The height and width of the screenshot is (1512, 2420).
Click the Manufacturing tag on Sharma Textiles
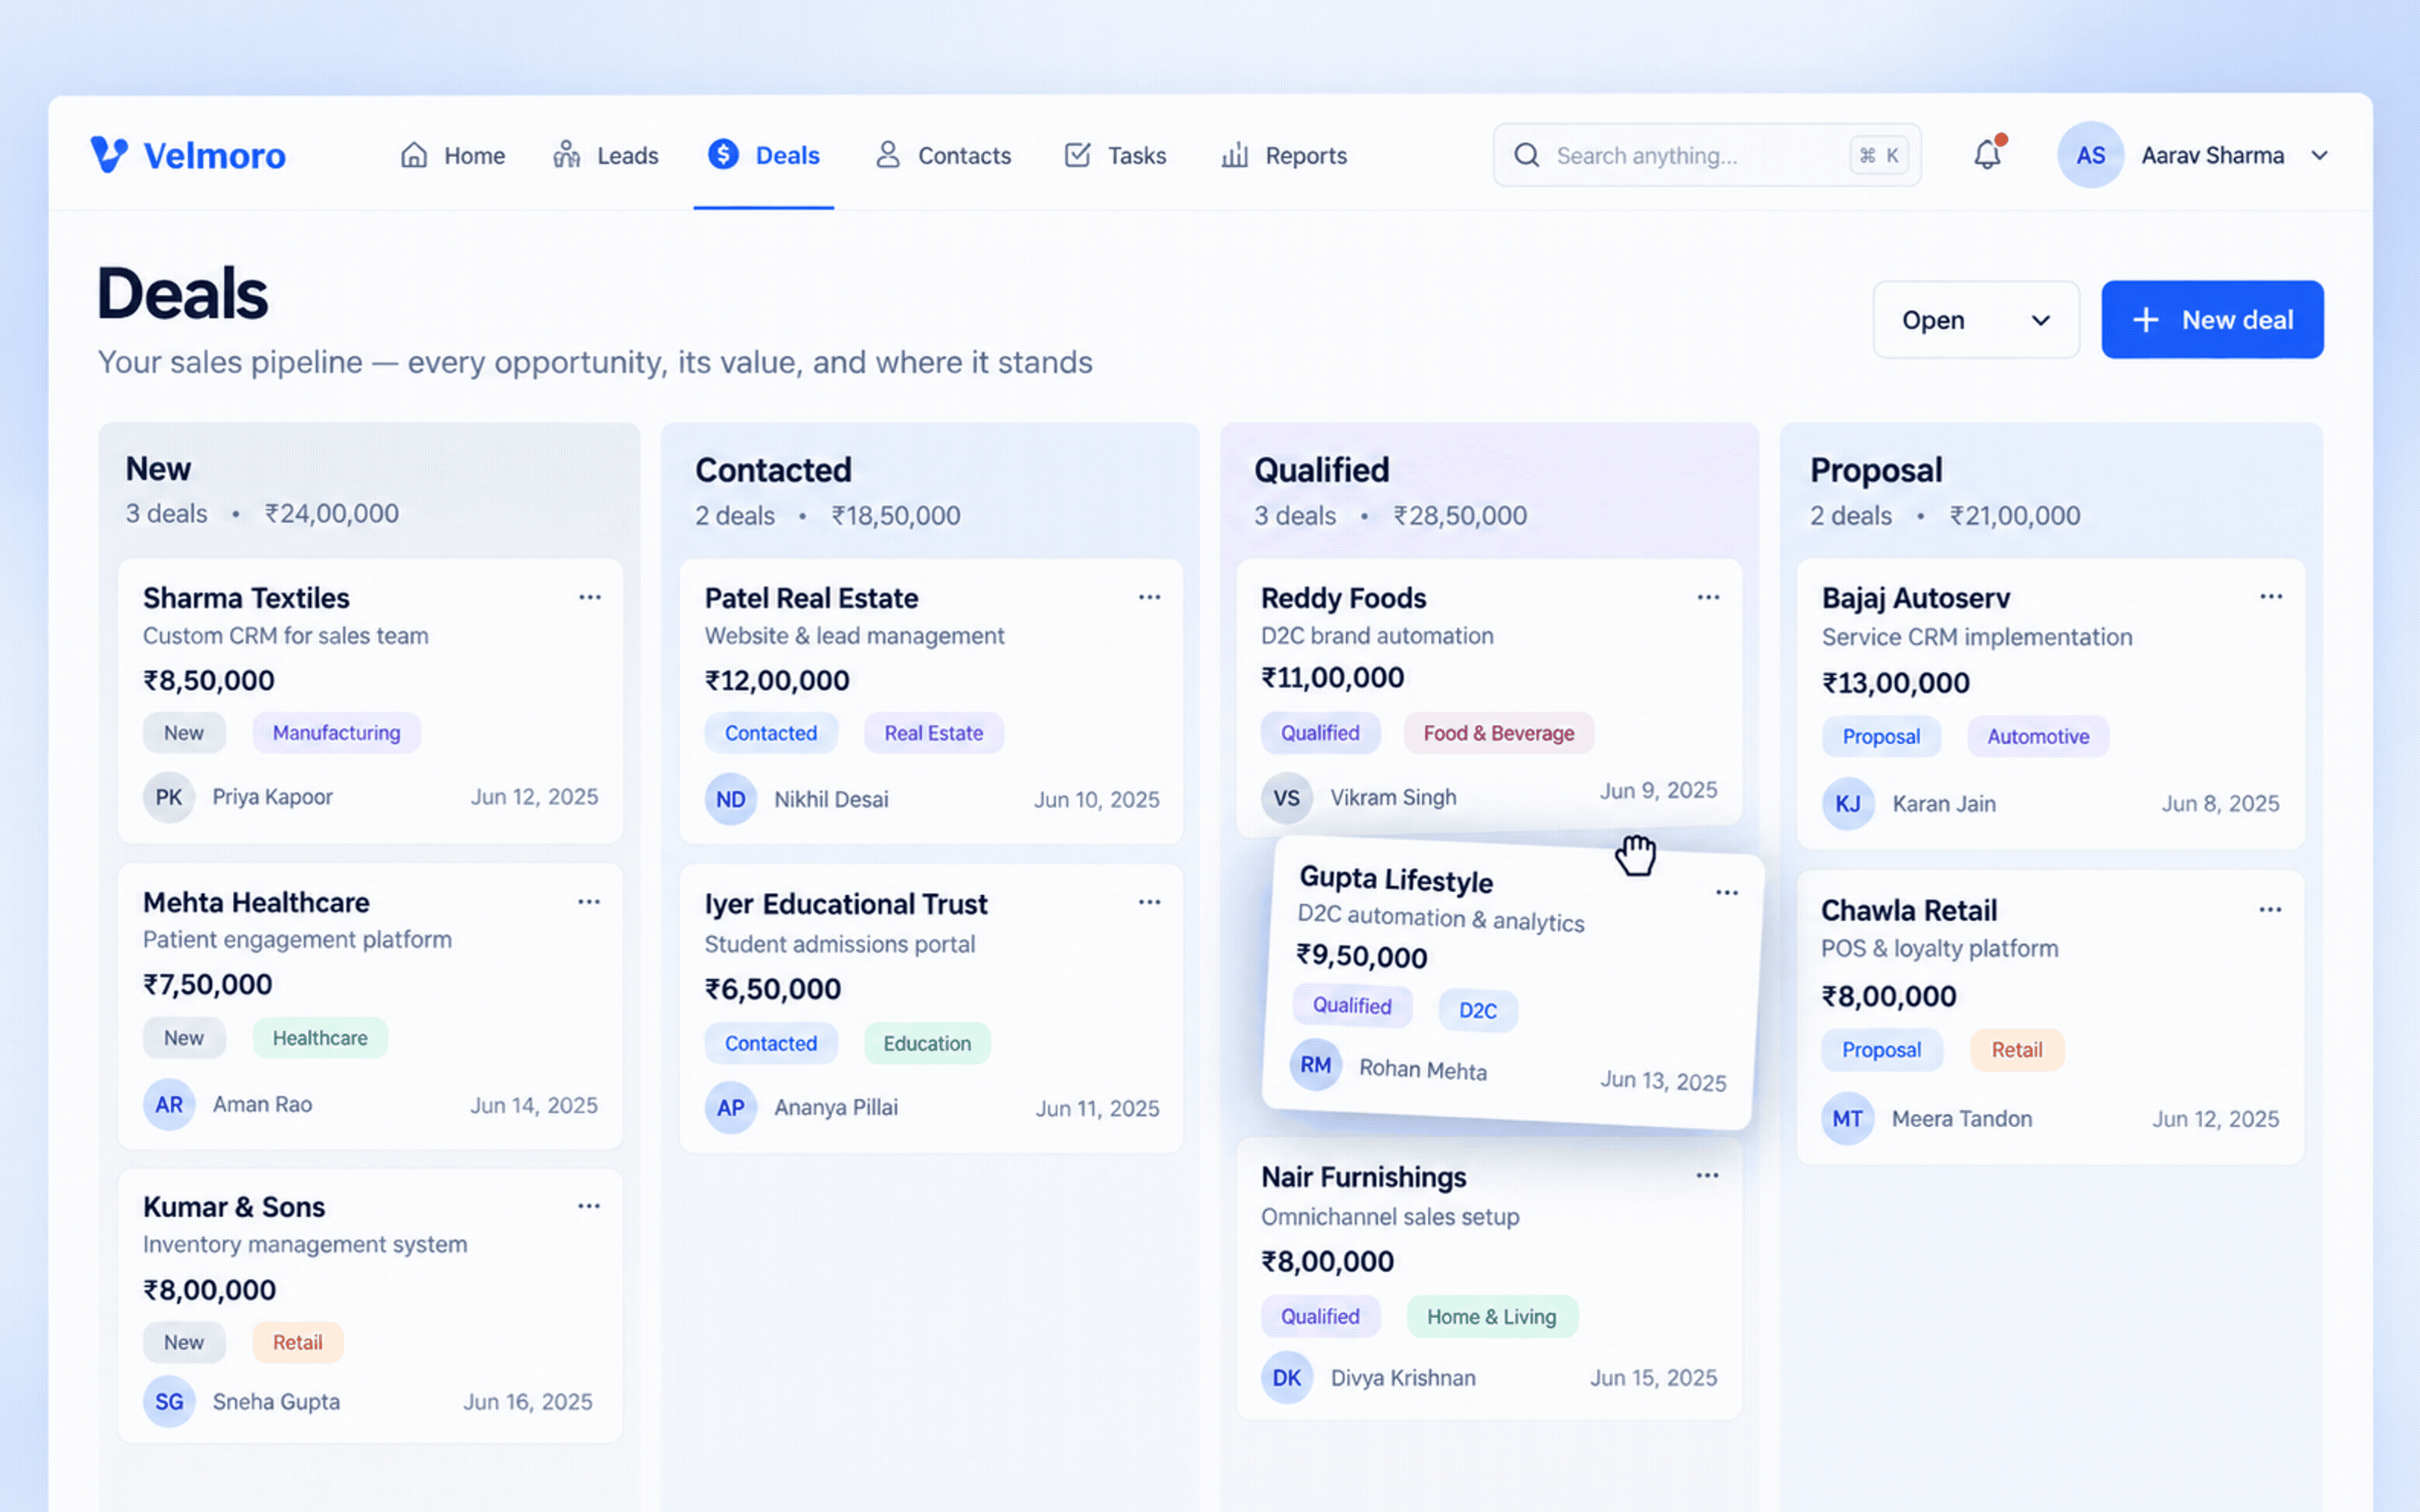tap(336, 733)
